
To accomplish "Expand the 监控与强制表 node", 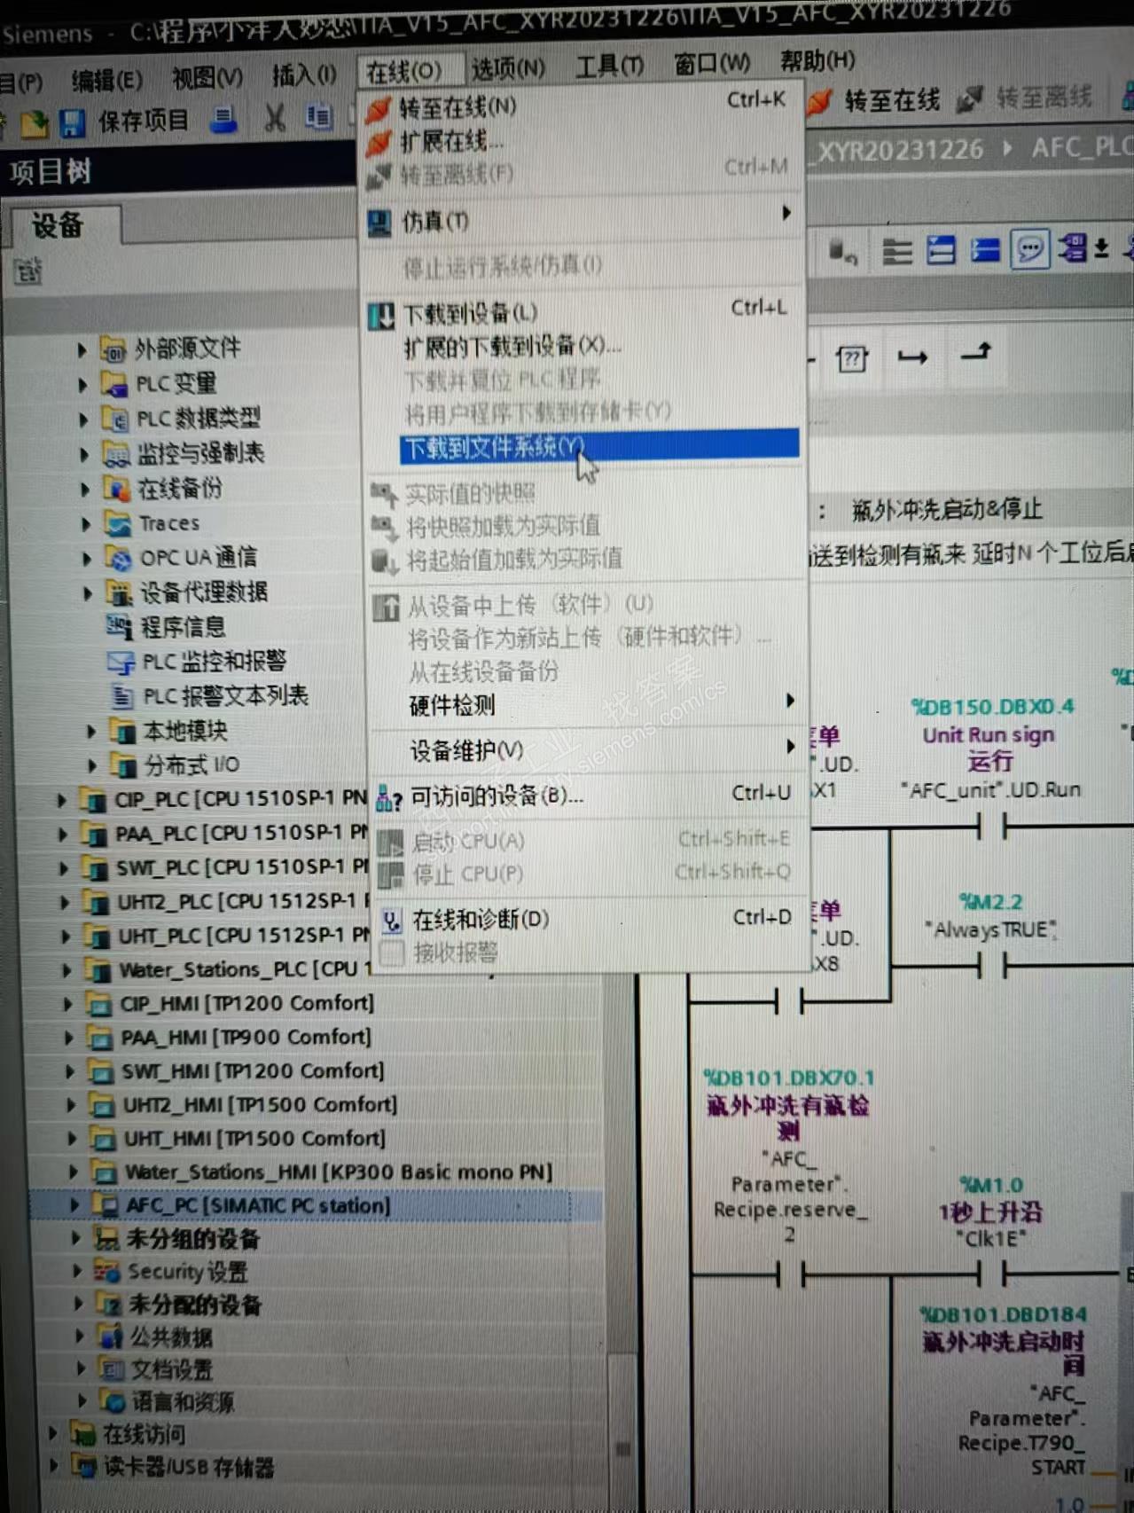I will 84,454.
